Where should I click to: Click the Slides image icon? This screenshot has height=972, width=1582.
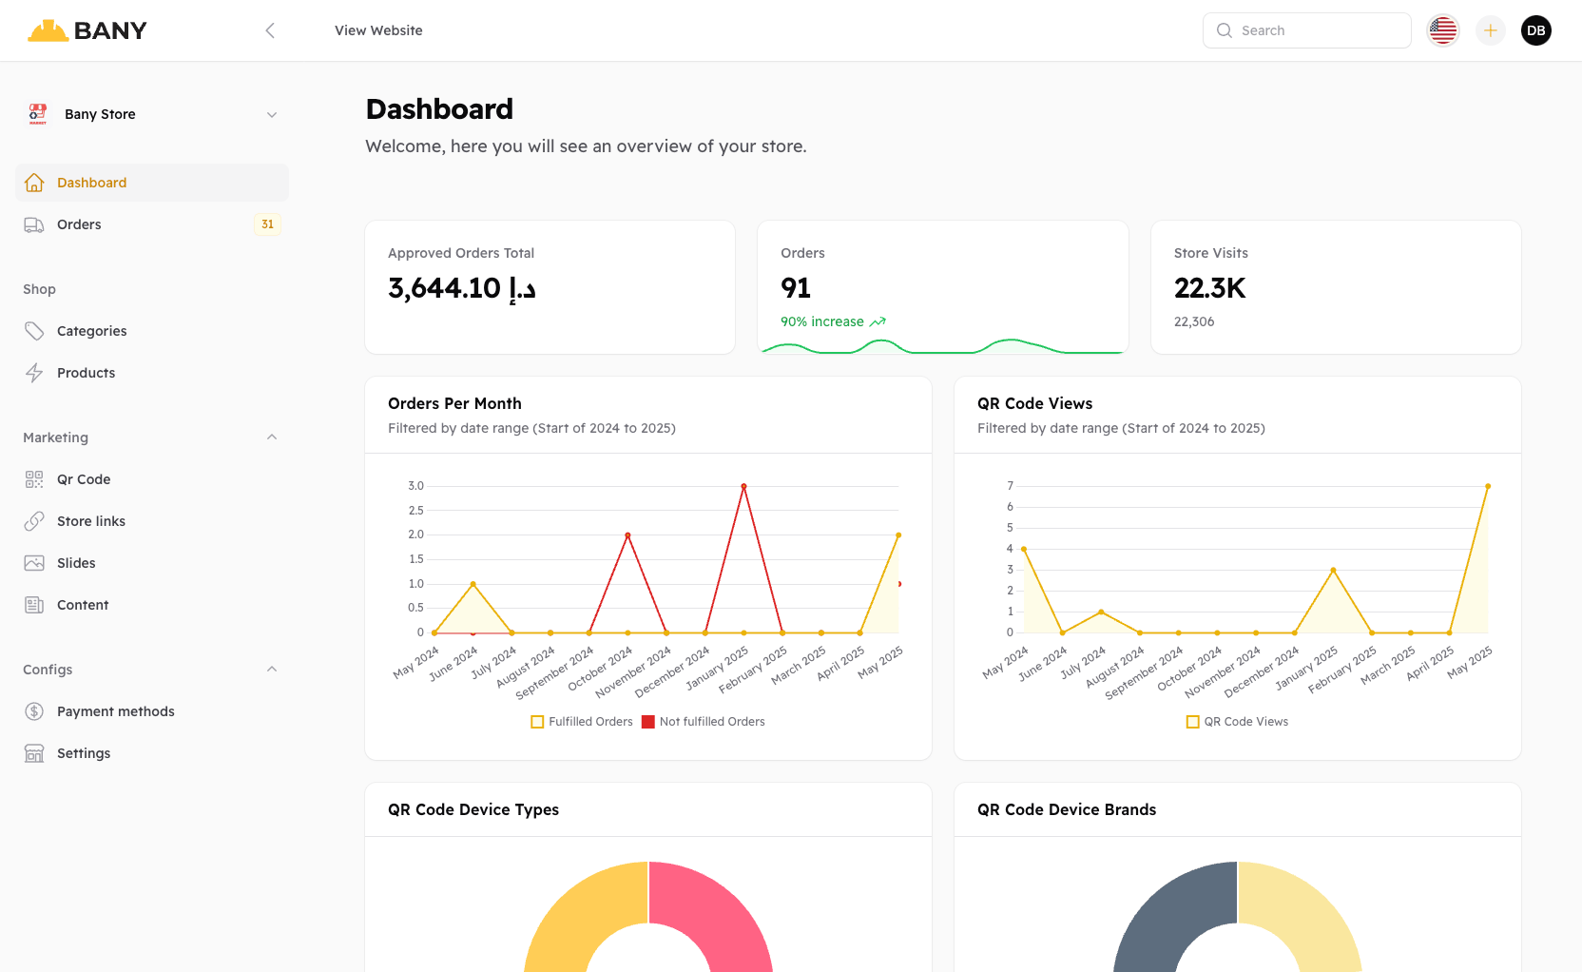34,563
